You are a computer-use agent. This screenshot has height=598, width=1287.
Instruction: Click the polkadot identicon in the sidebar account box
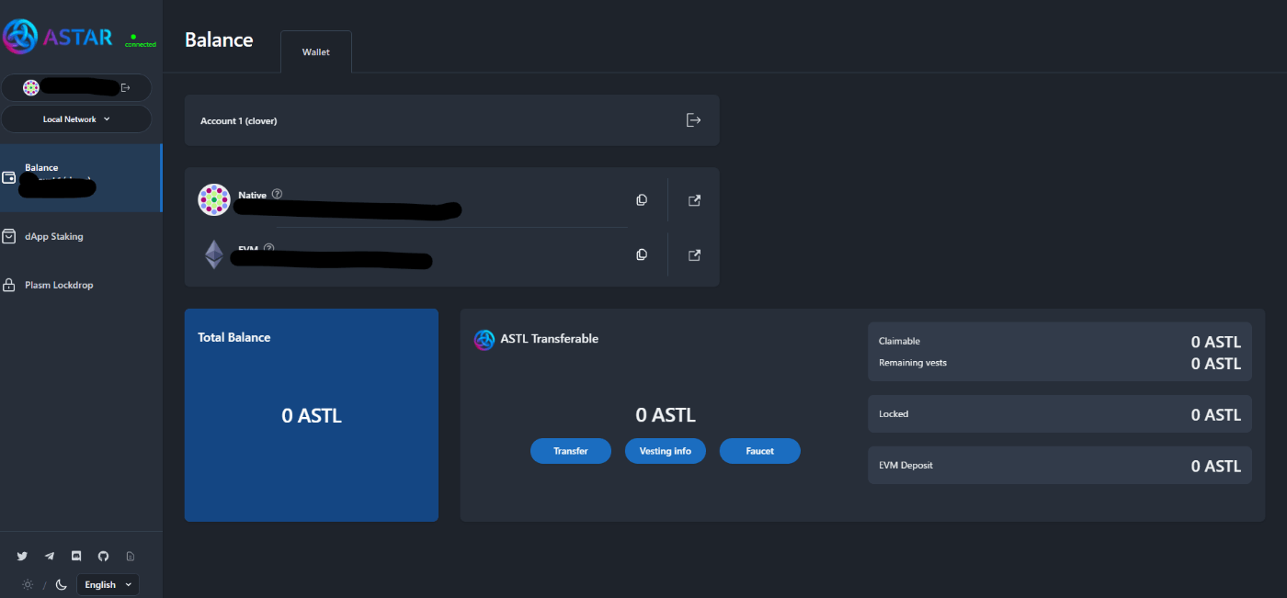pyautogui.click(x=31, y=88)
